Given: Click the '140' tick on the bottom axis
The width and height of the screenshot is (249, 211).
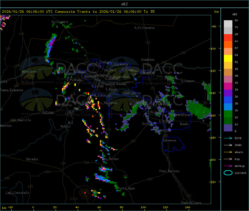Looking at the screenshot, I should (188, 207).
